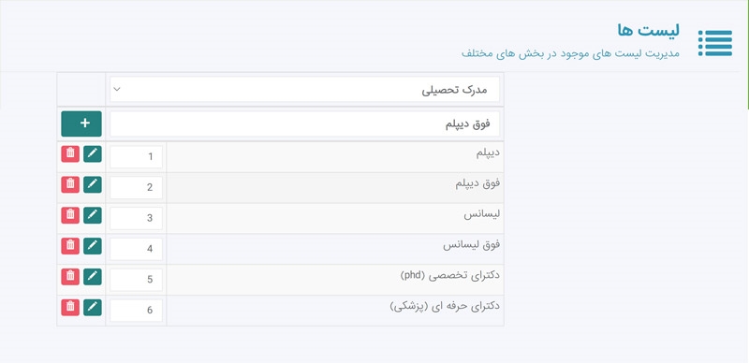This screenshot has height=363, width=749.
Task: Click pencil icon for فوق لیسانس row
Action: (x=92, y=246)
